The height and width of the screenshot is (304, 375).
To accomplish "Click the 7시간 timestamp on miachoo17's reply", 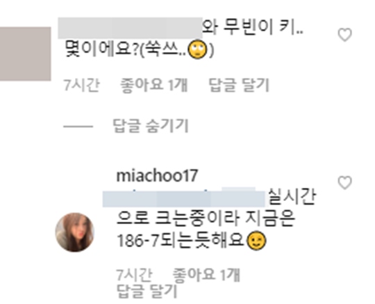I will click(134, 275).
